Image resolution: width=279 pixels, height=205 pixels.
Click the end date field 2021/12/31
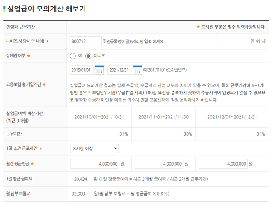pos(119,70)
